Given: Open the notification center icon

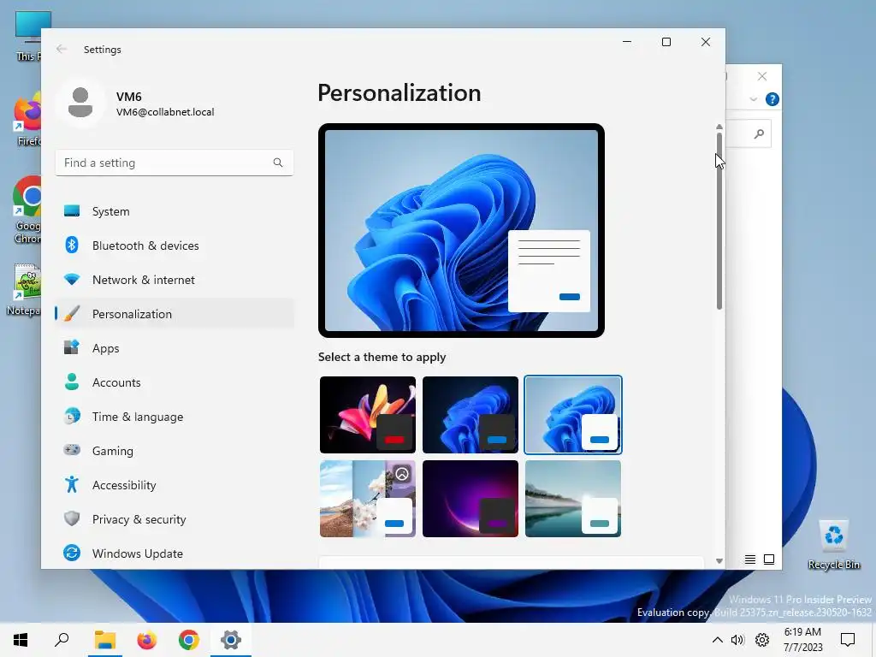Looking at the screenshot, I should click(848, 640).
